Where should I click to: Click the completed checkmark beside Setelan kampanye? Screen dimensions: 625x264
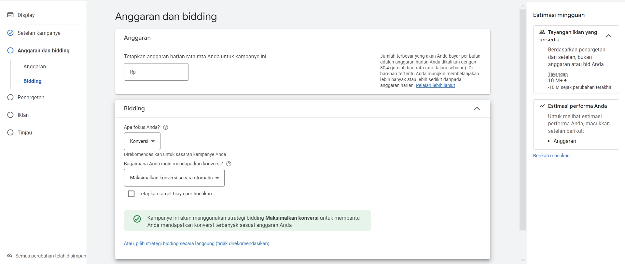[10, 33]
